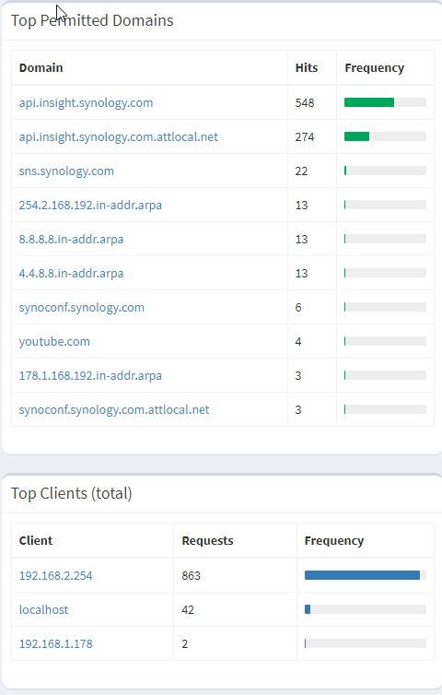Click the sns.synology.com domain
This screenshot has height=695, width=442.
click(x=66, y=171)
